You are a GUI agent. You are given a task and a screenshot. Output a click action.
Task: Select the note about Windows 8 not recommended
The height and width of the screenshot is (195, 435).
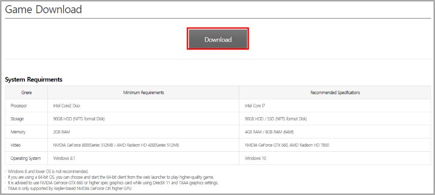tap(48, 171)
